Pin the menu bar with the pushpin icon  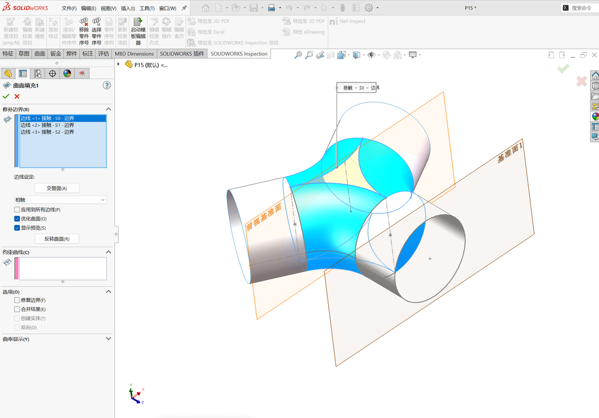pyautogui.click(x=184, y=8)
